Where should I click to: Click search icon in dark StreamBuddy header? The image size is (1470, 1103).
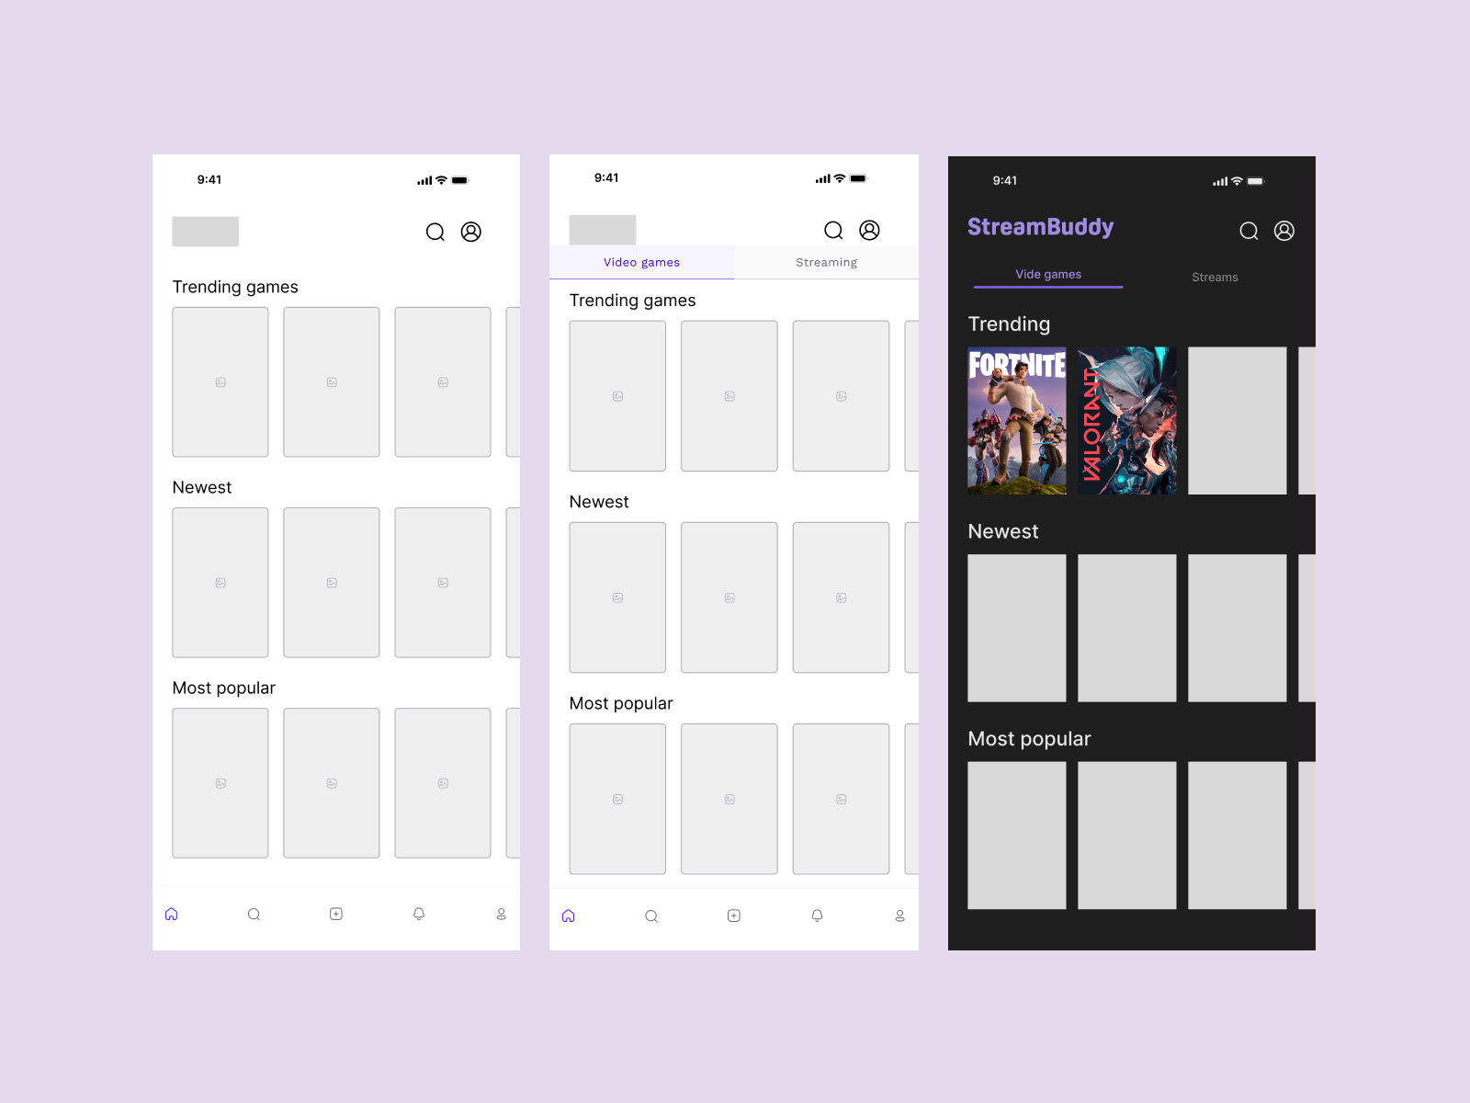[1249, 231]
